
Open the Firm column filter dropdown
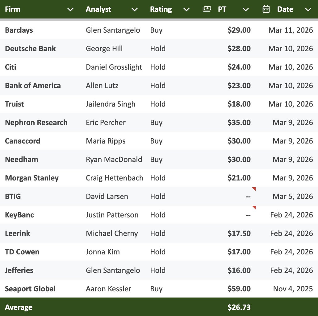(x=70, y=10)
